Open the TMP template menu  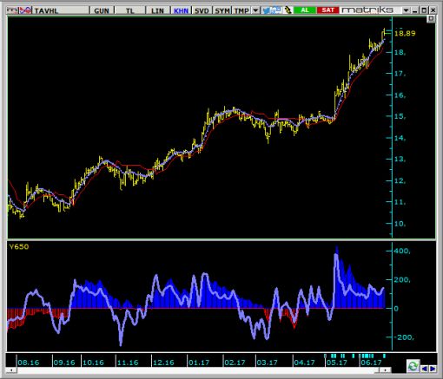click(x=241, y=10)
